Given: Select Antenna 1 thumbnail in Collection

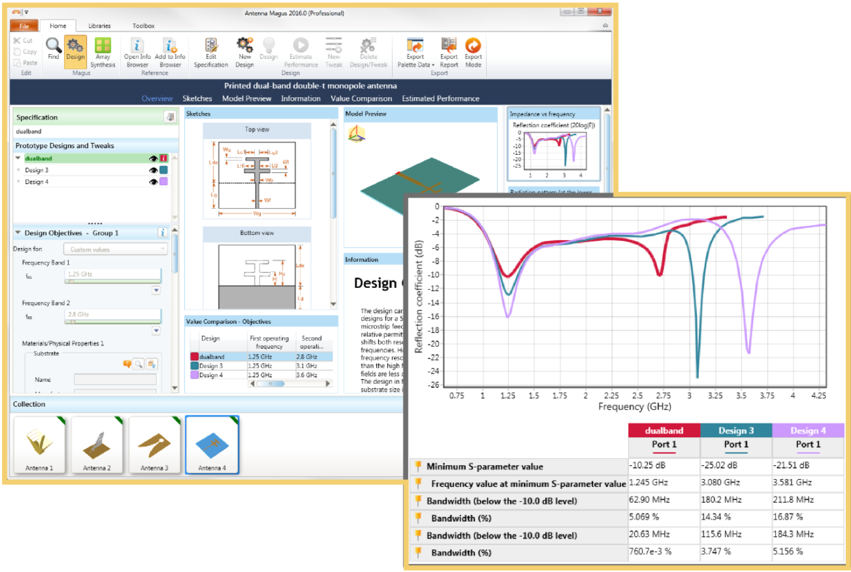Looking at the screenshot, I should click(x=39, y=445).
